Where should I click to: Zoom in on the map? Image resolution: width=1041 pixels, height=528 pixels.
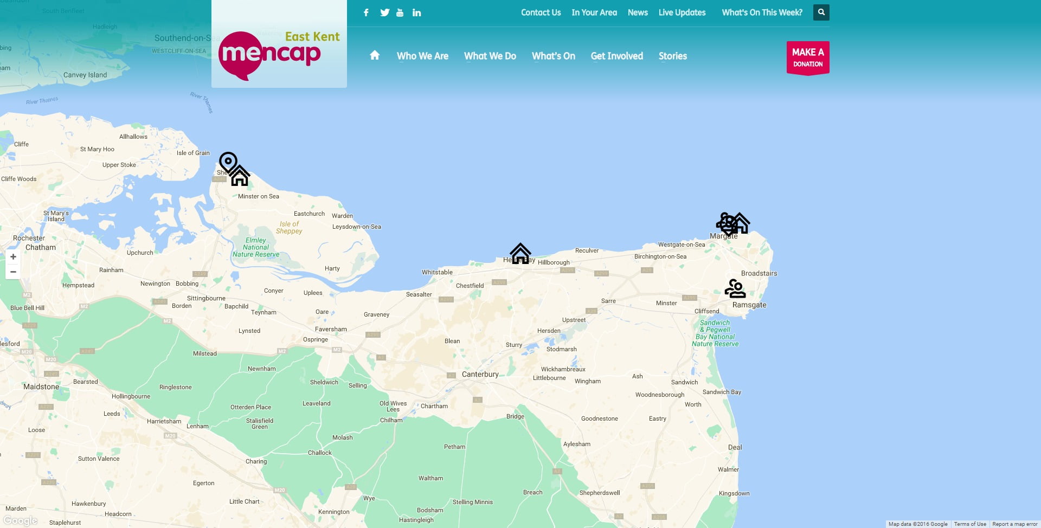coord(13,257)
